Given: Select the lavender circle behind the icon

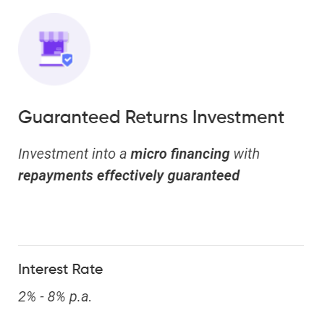Looking at the screenshot, I should [x=54, y=49].
